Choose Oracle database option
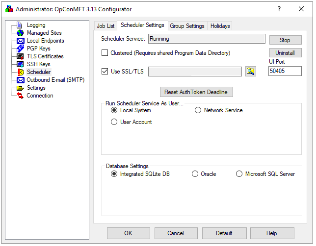316x246 pixels. coord(195,174)
